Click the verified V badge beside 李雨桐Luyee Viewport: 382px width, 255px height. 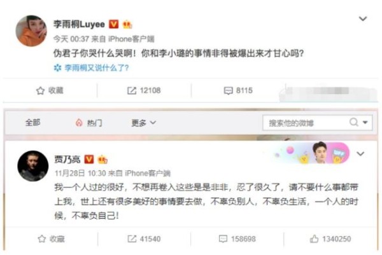click(113, 24)
